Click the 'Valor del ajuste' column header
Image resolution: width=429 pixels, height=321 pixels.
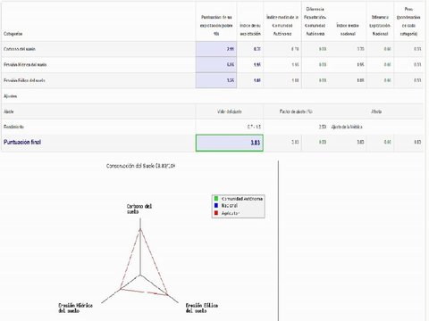pos(230,111)
